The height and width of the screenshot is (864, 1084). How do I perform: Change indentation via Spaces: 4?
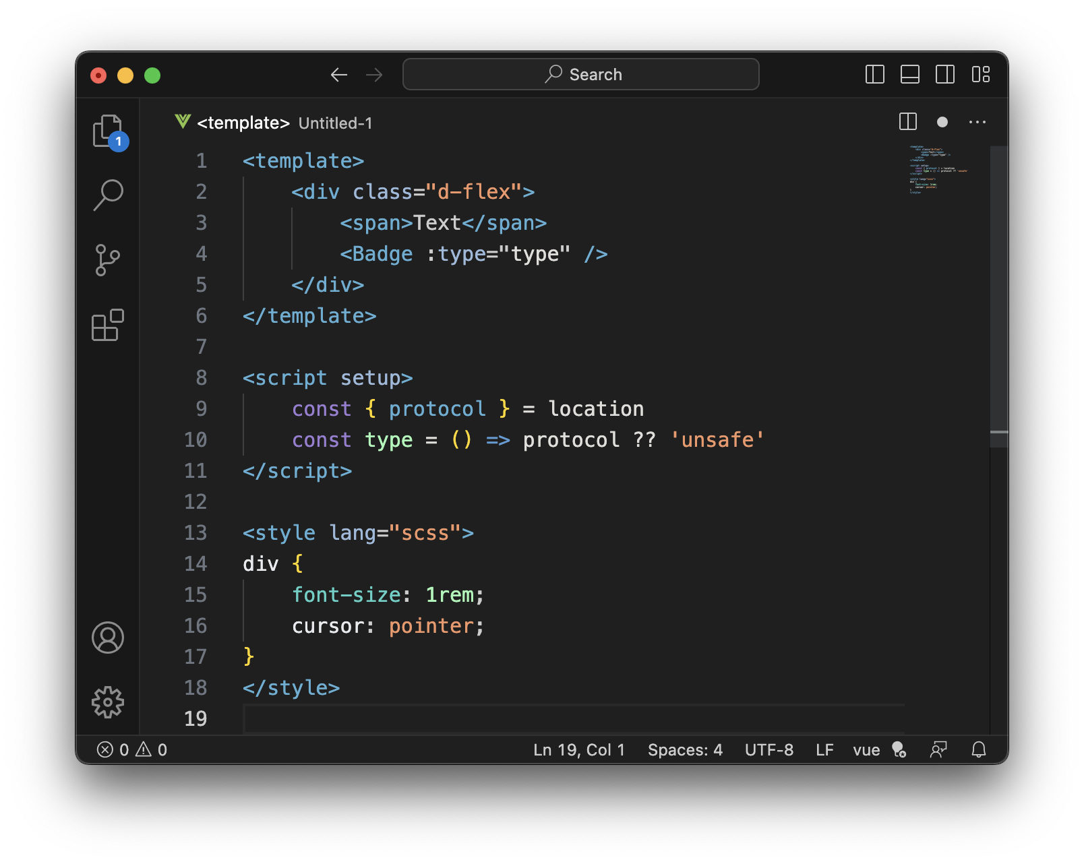tap(685, 750)
